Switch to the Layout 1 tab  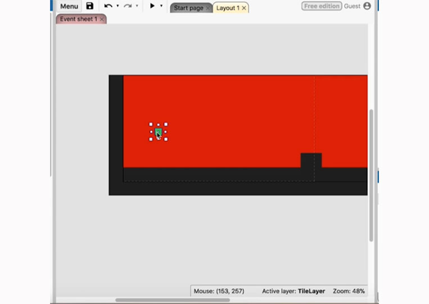(228, 8)
